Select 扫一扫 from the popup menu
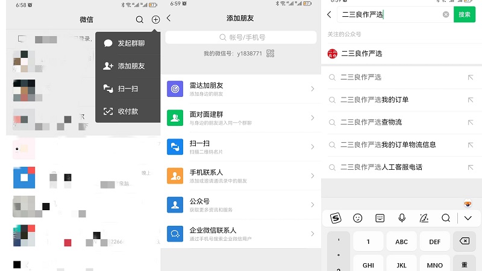 tap(128, 89)
